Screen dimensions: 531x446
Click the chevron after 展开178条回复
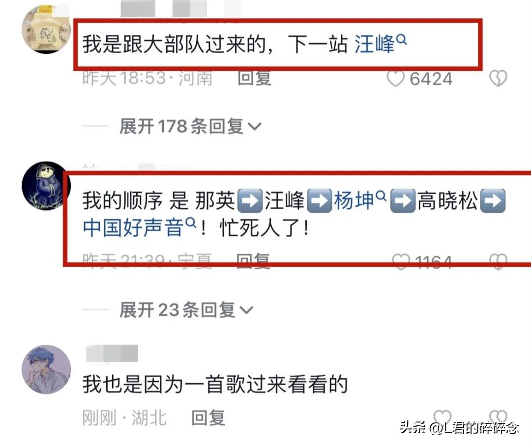pyautogui.click(x=255, y=127)
